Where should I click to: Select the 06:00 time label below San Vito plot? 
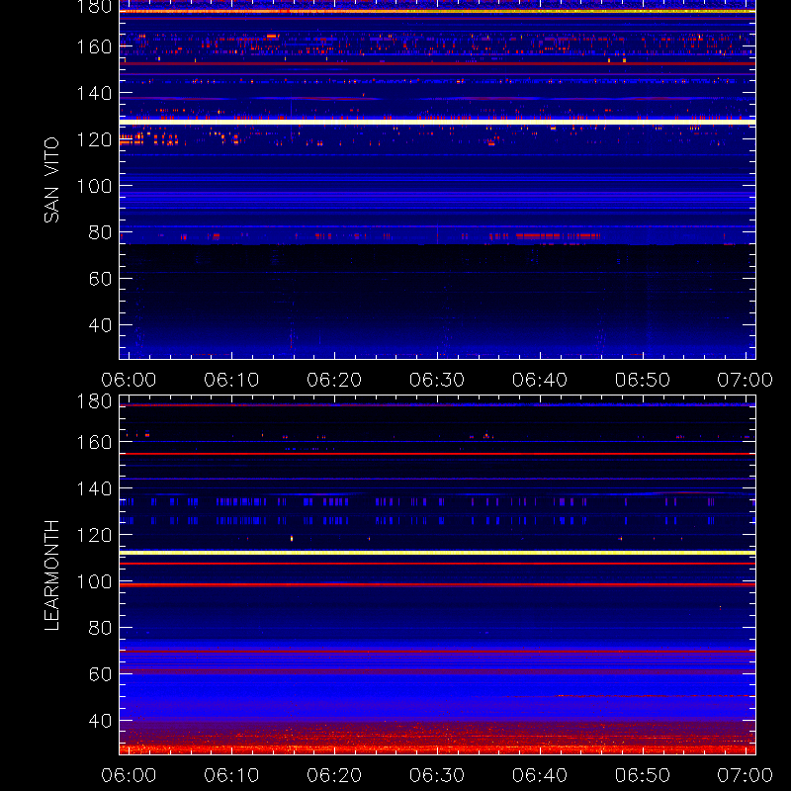pyautogui.click(x=130, y=380)
